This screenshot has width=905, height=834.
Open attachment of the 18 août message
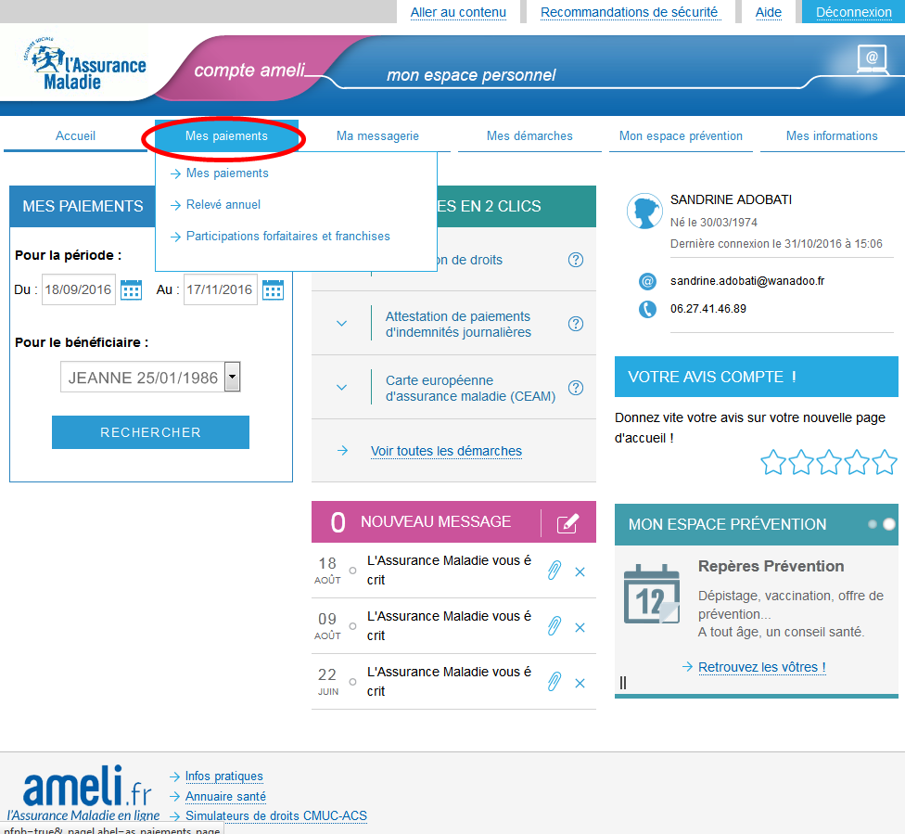[554, 571]
